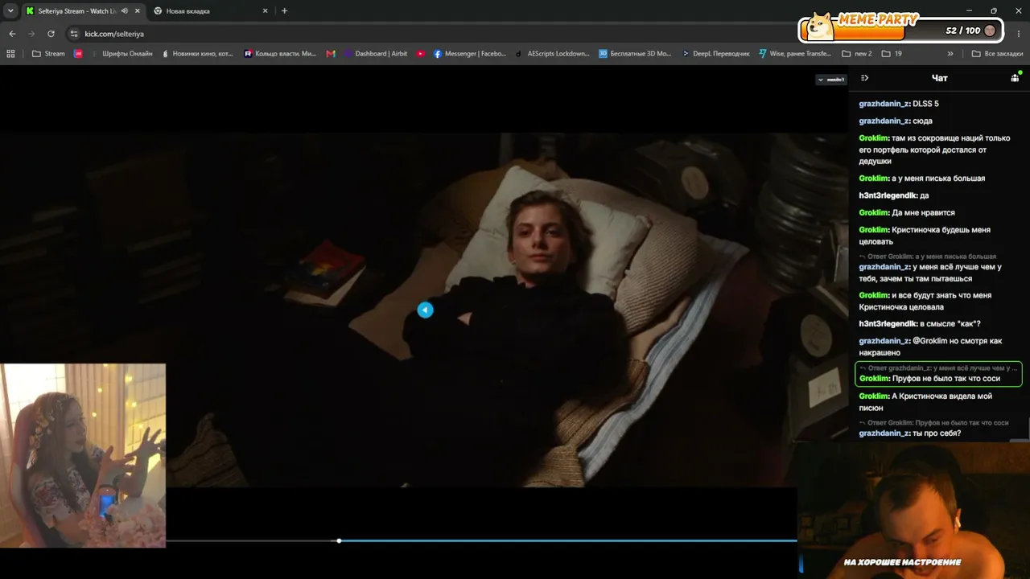Viewport: 1030px width, 579px height.
Task: Expand the new 2 bookmarks folder
Action: tap(857, 54)
